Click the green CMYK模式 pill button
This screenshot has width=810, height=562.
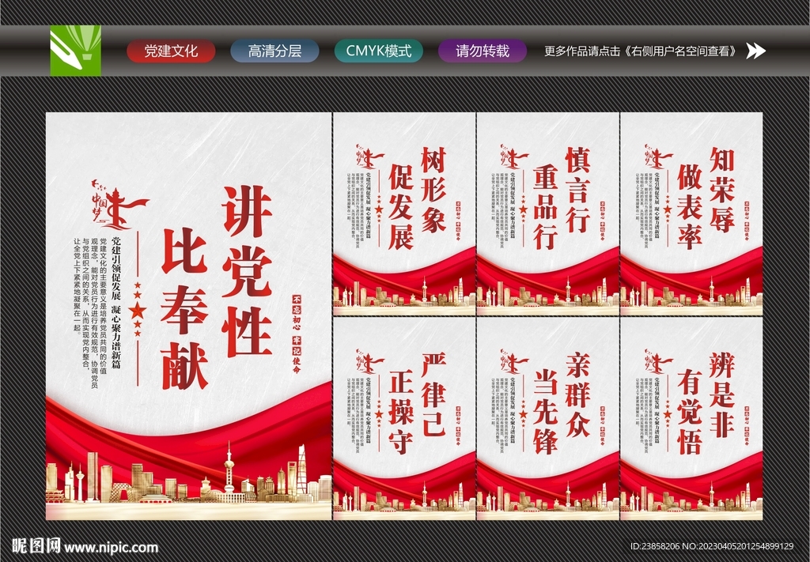379,51
